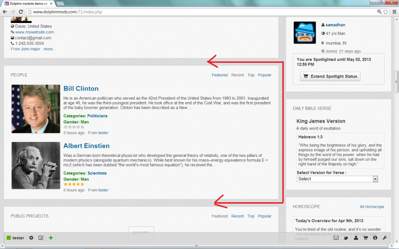Screen dimensions: 399x249
Task: Open the Bill Clinton profile title link
Action: point(81,89)
